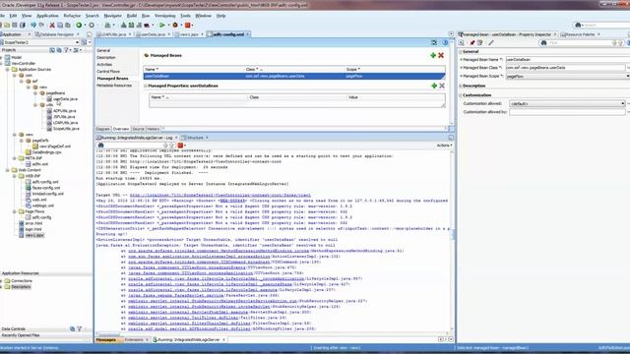
Task: Click the grey X beside Managed Properties
Action: tap(442, 86)
